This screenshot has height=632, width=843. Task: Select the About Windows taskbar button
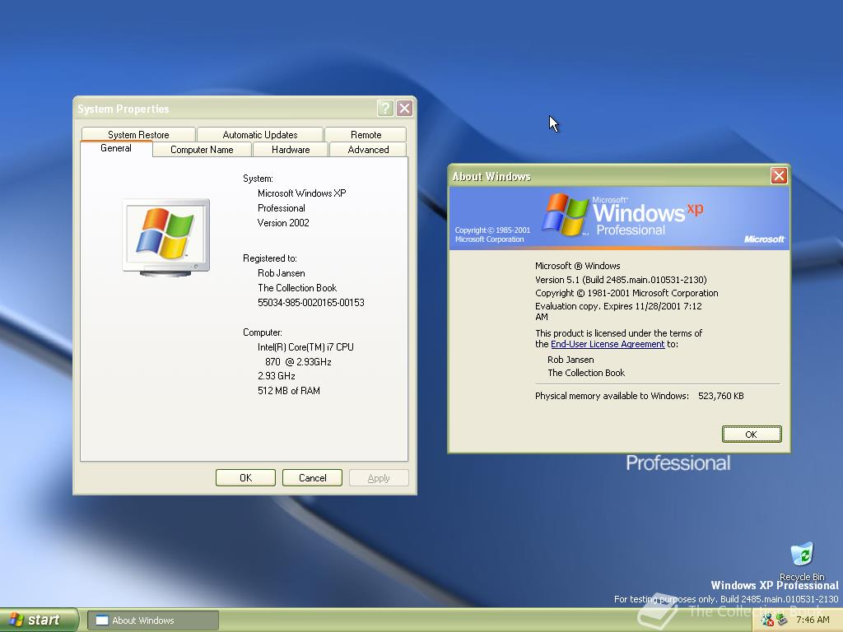click(x=153, y=620)
